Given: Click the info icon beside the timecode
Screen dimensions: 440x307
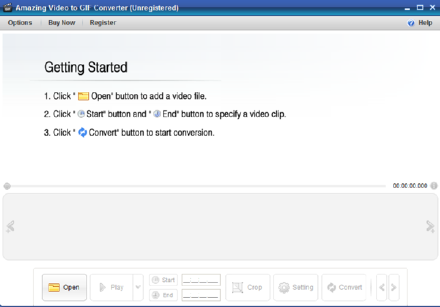Looking at the screenshot, I should click(x=434, y=186).
